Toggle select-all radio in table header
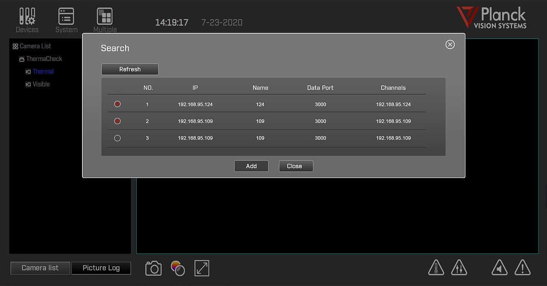 pyautogui.click(x=118, y=88)
